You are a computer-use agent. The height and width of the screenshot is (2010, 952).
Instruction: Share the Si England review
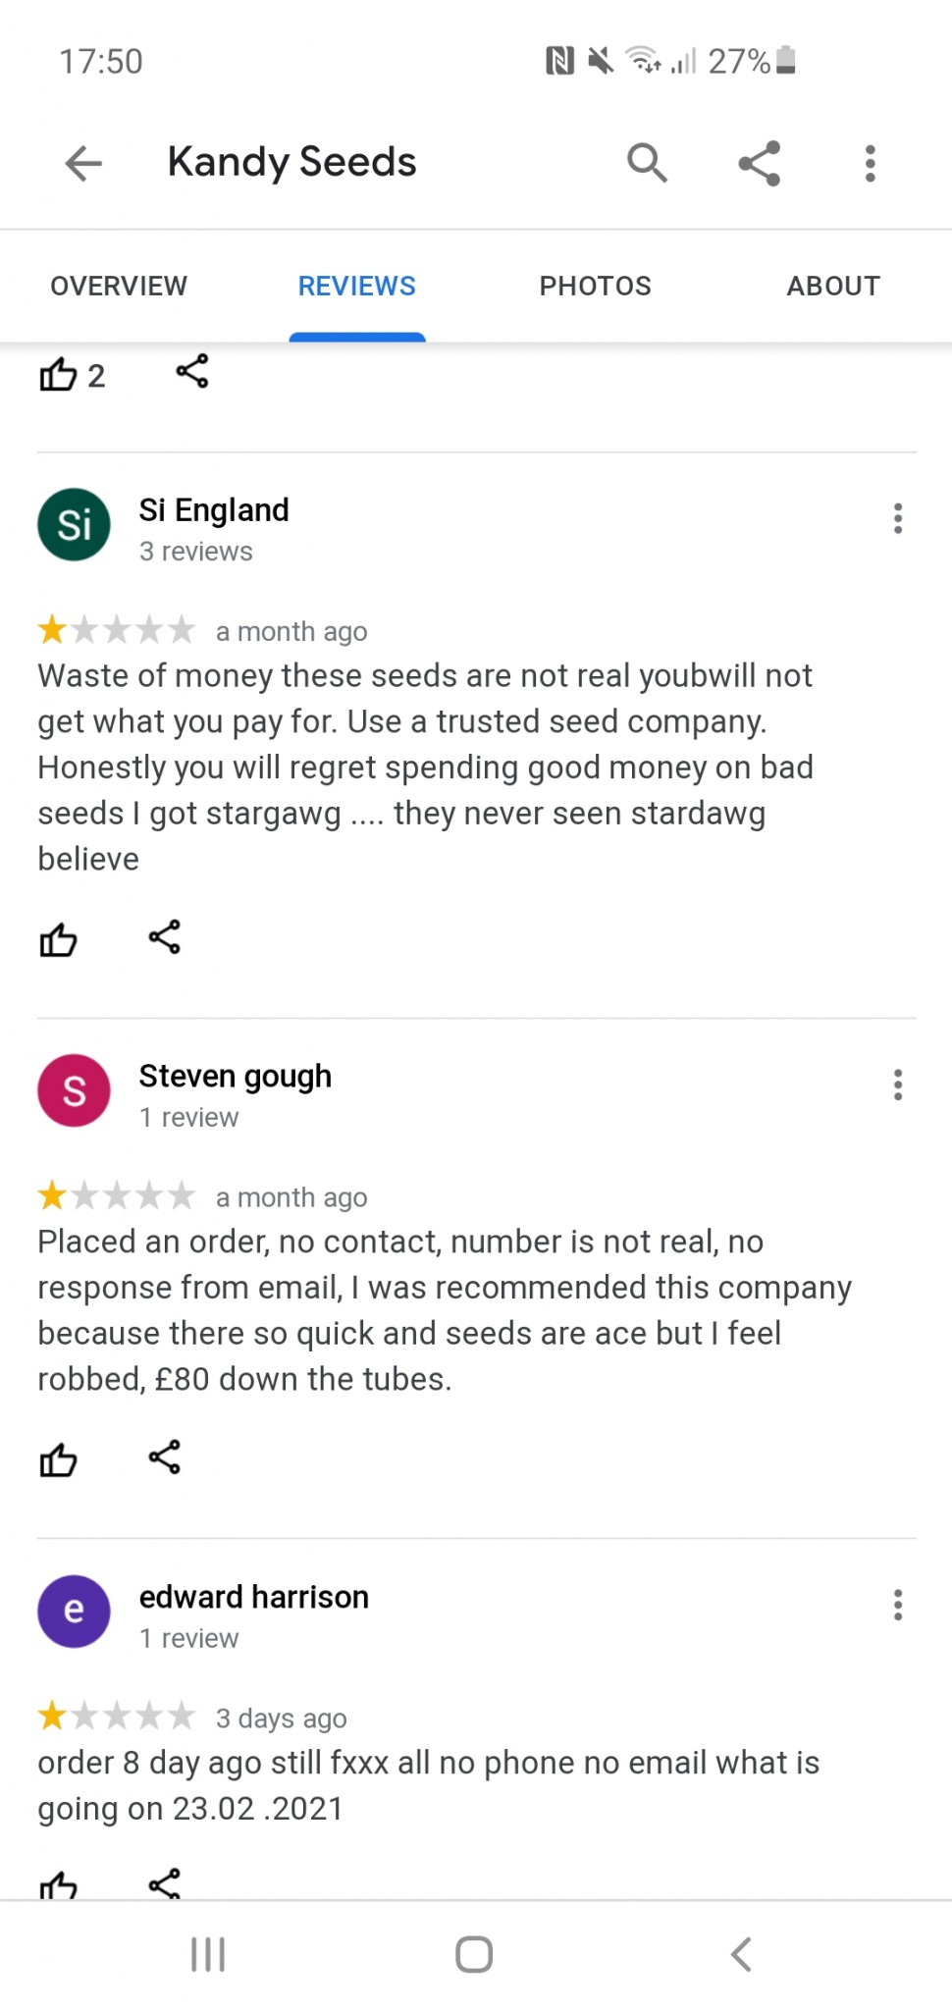165,937
